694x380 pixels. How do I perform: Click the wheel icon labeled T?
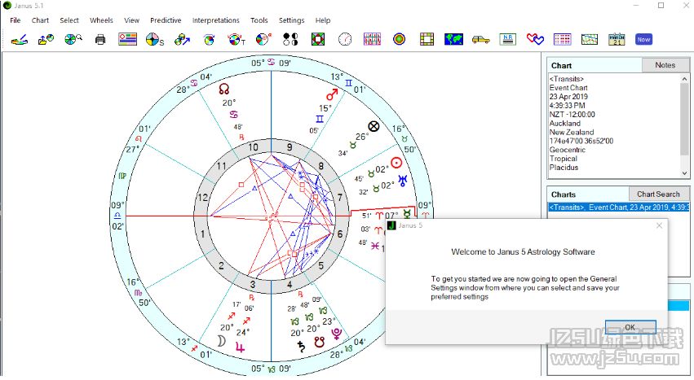point(236,39)
